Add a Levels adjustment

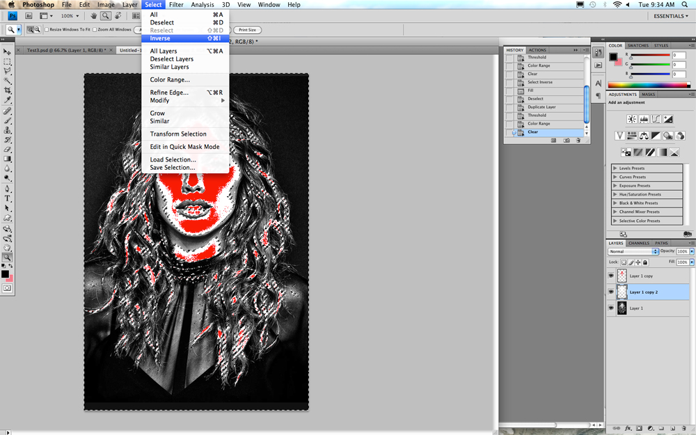point(644,119)
